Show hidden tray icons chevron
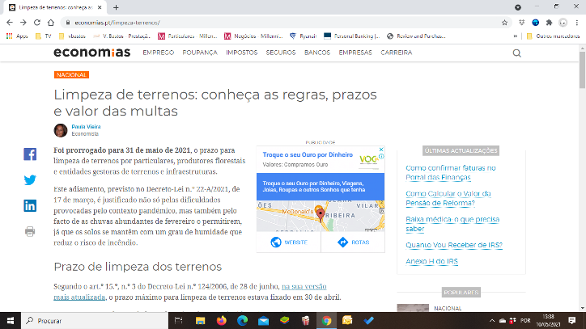 pos(492,320)
